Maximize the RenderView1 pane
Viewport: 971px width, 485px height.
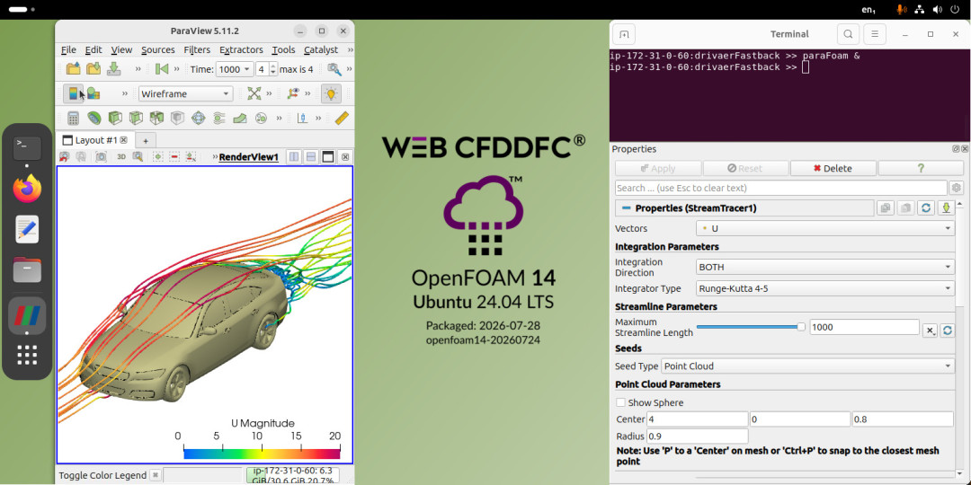pyautogui.click(x=328, y=157)
